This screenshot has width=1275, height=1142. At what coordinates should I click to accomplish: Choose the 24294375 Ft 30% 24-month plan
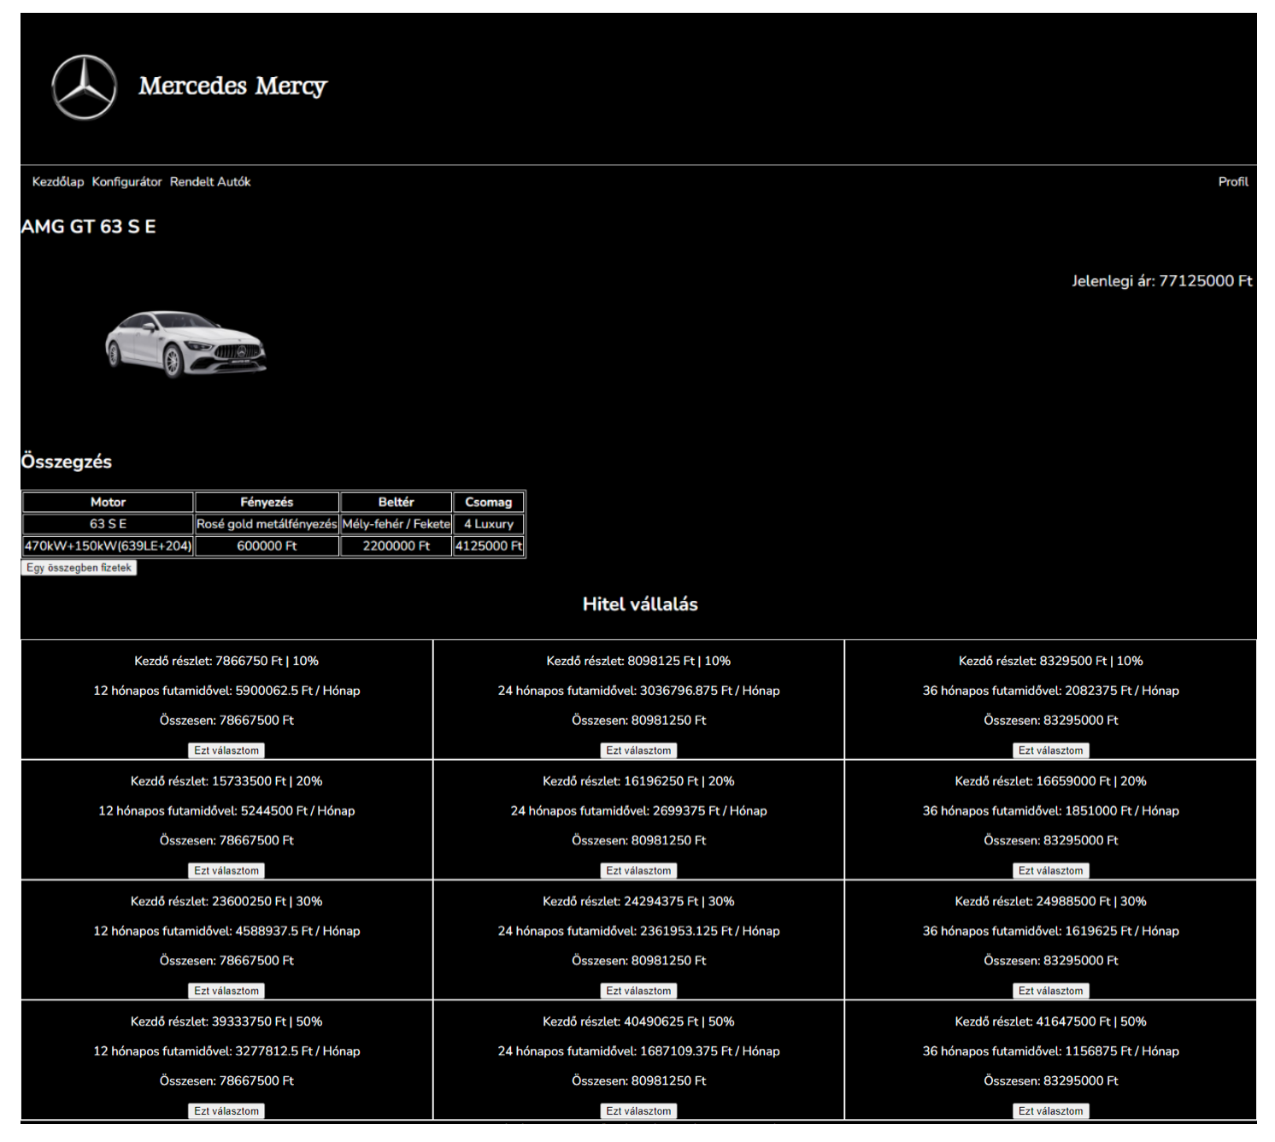pyautogui.click(x=638, y=992)
